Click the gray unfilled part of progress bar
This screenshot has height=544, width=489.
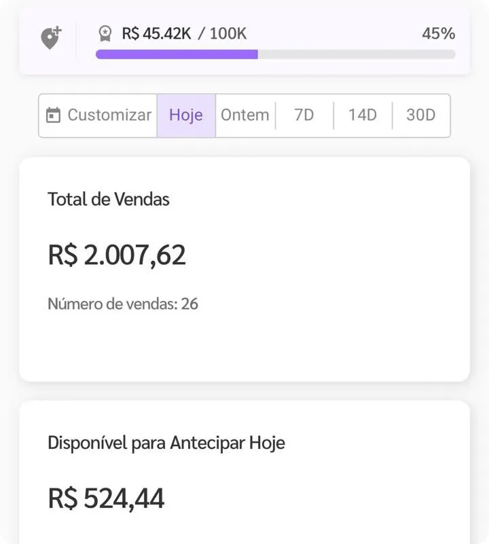(x=357, y=54)
